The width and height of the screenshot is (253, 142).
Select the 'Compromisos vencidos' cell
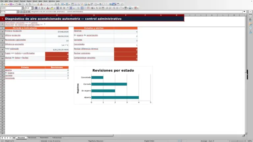94,59
